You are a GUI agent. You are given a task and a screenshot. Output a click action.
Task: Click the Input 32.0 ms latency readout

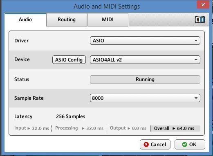coord(31,128)
